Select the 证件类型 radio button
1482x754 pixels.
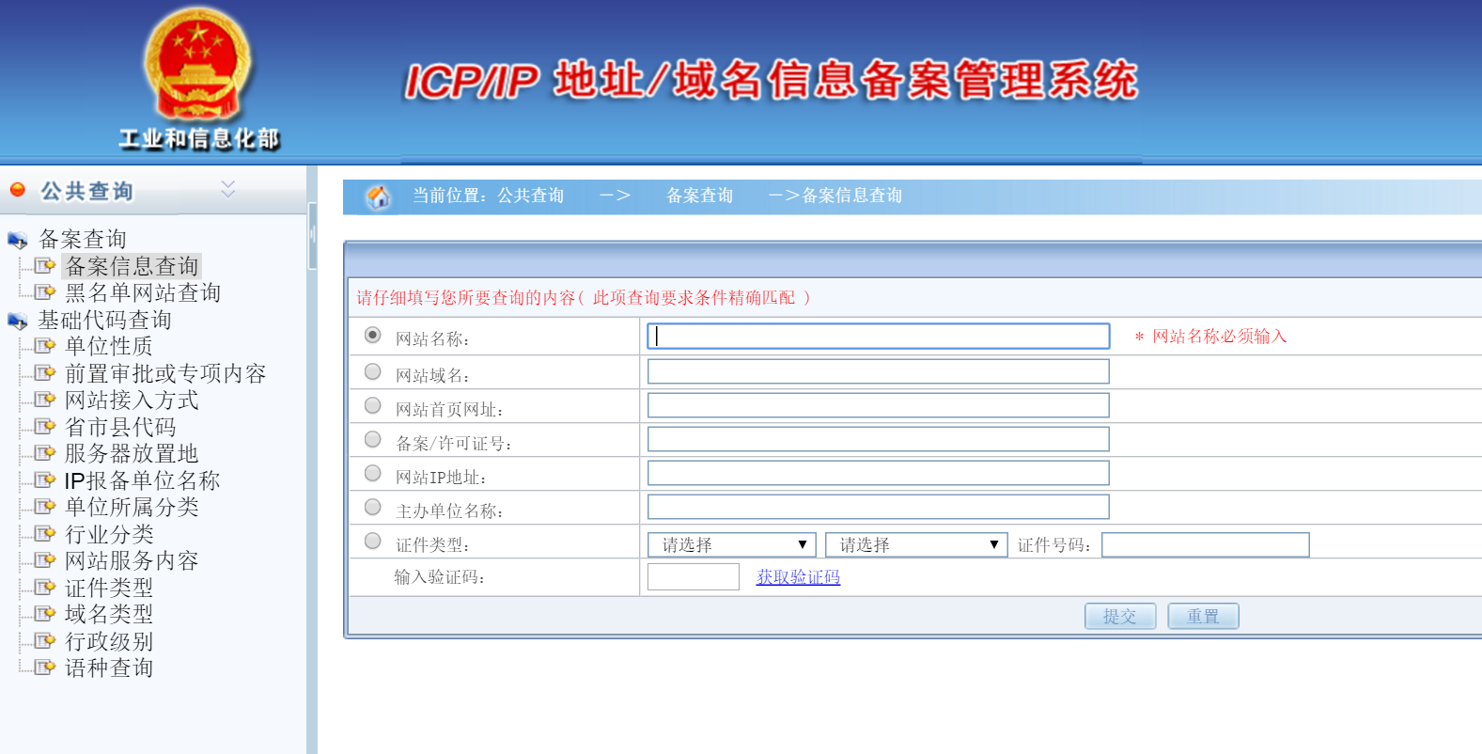pyautogui.click(x=373, y=541)
